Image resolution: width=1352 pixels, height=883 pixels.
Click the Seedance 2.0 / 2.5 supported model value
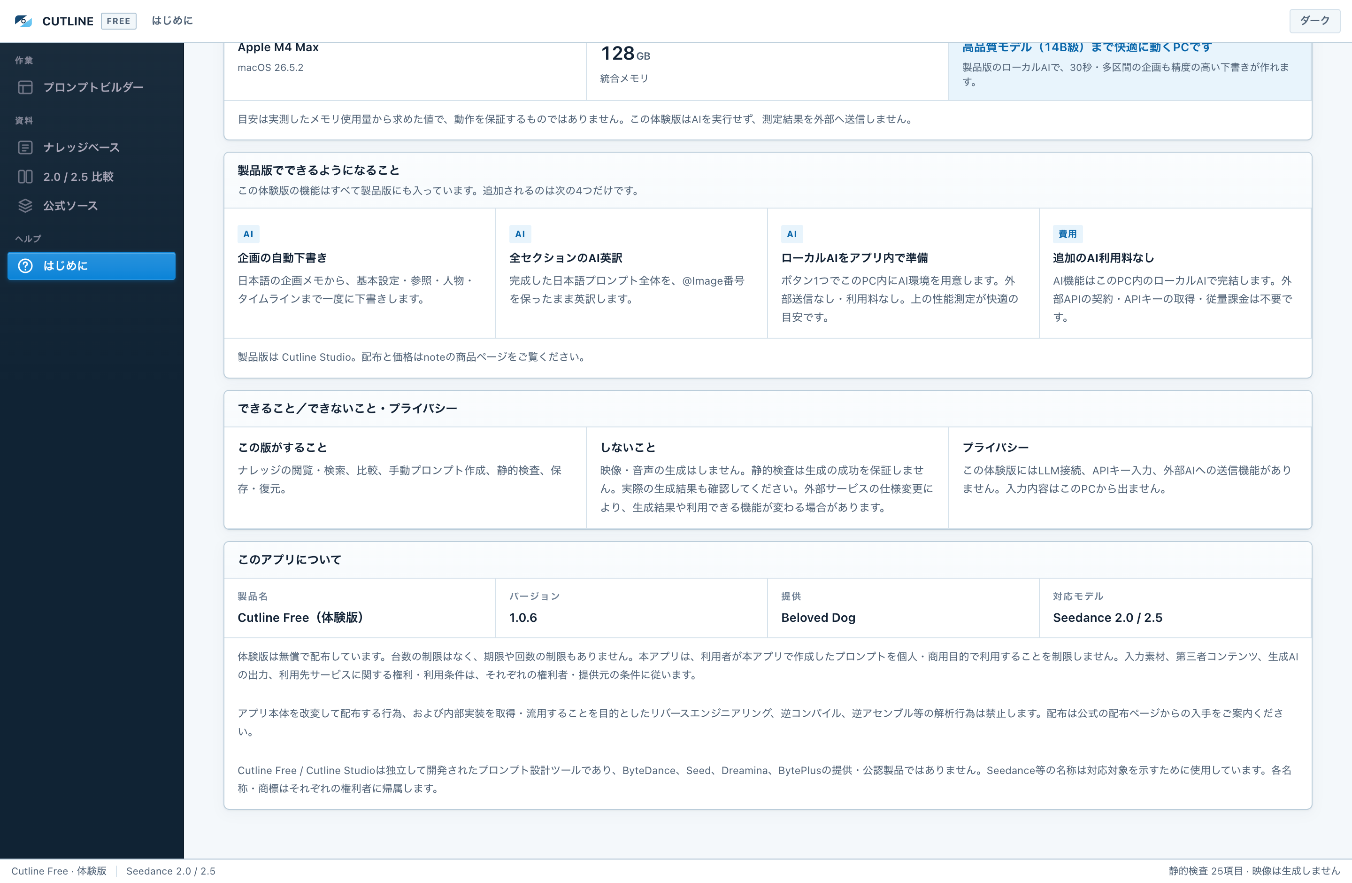tap(1107, 618)
